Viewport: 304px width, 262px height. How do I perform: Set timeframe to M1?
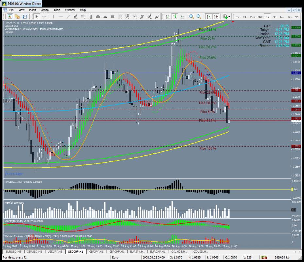238,17
